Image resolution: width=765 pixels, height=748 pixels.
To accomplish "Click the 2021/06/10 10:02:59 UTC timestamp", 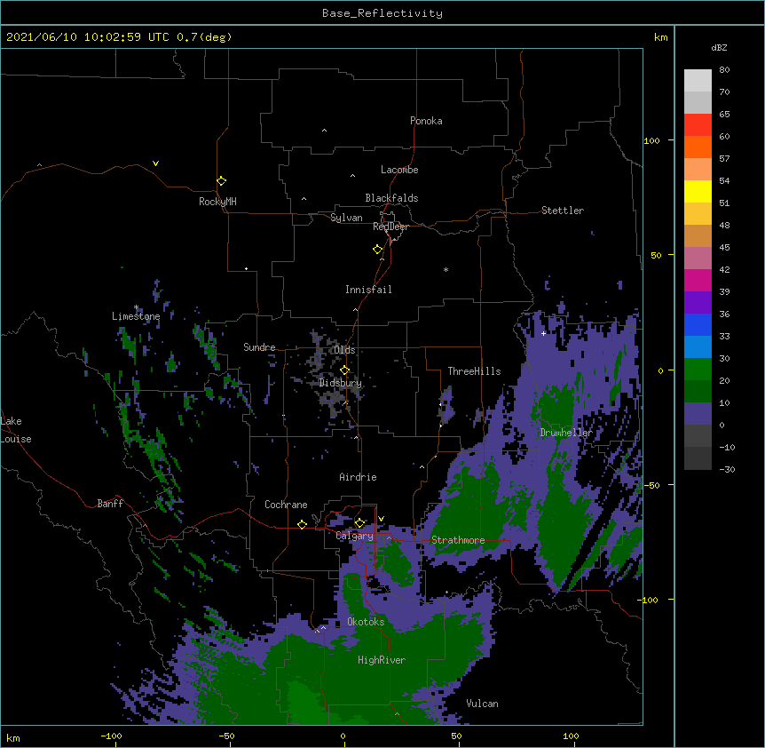I will pyautogui.click(x=87, y=37).
